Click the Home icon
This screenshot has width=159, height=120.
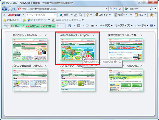tap(70, 26)
